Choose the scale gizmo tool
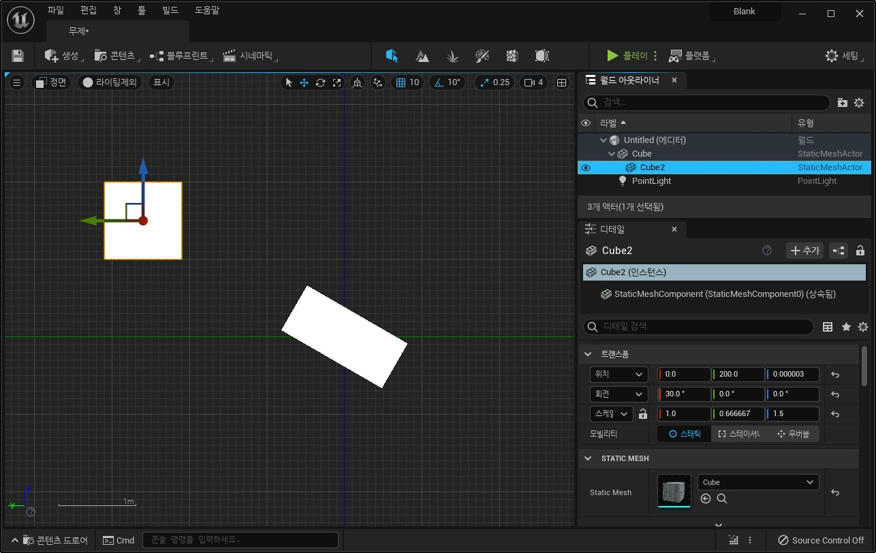876x553 pixels. click(x=337, y=82)
